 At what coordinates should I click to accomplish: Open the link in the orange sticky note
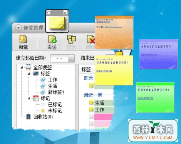[114, 27]
